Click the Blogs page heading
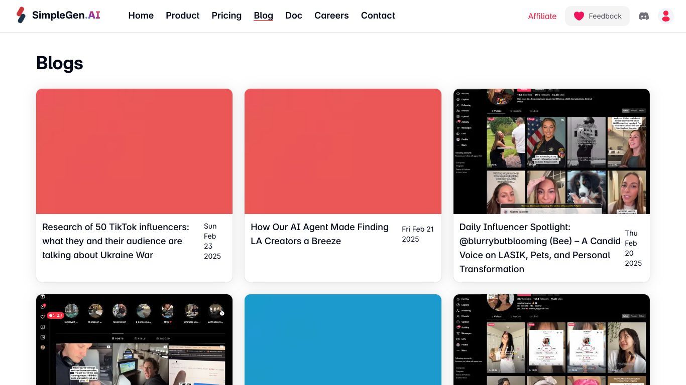Screen dimensions: 686x385 pyautogui.click(x=60, y=63)
